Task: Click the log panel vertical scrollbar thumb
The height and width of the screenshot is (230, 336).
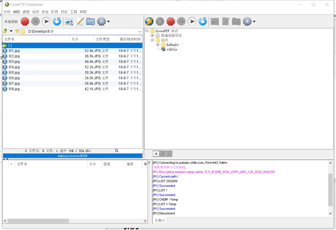Action: click(x=330, y=190)
